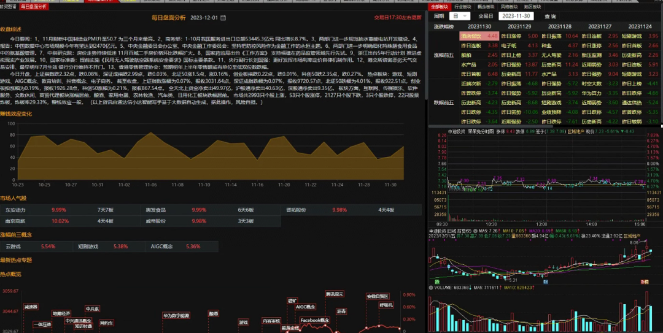Click the 涨幅前五 row label

[444, 55]
